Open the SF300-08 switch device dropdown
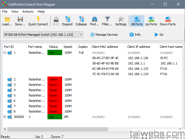 43,35
